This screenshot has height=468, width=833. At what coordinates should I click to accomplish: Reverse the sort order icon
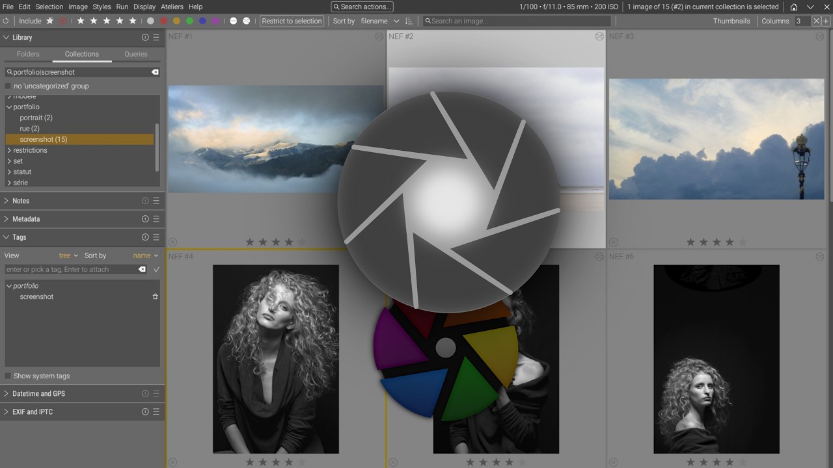point(409,21)
